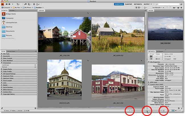
Task: Open Pictures folder in Favorites
Action: click(7, 35)
